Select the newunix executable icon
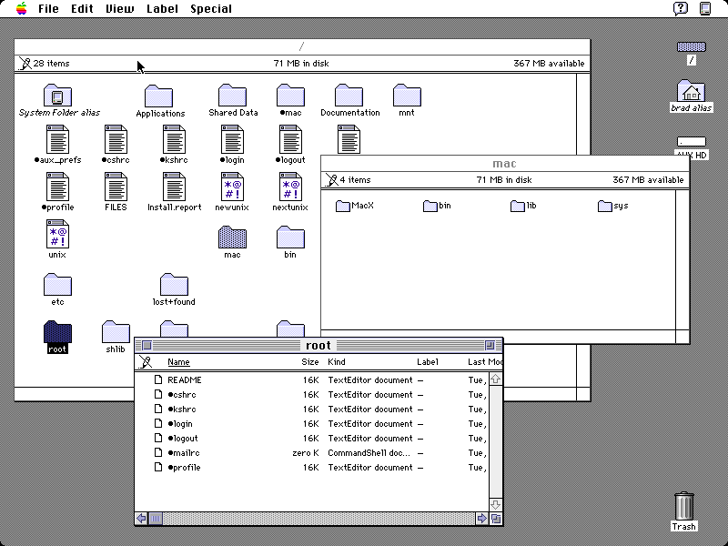This screenshot has width=728, height=546. 232,187
